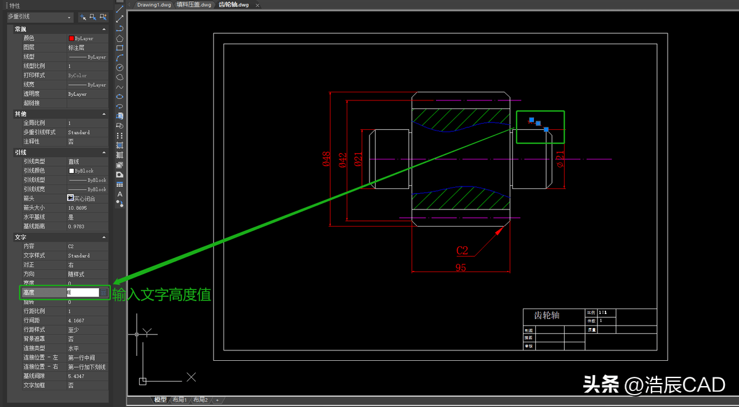Select the Circle drawing tool

[x=120, y=67]
